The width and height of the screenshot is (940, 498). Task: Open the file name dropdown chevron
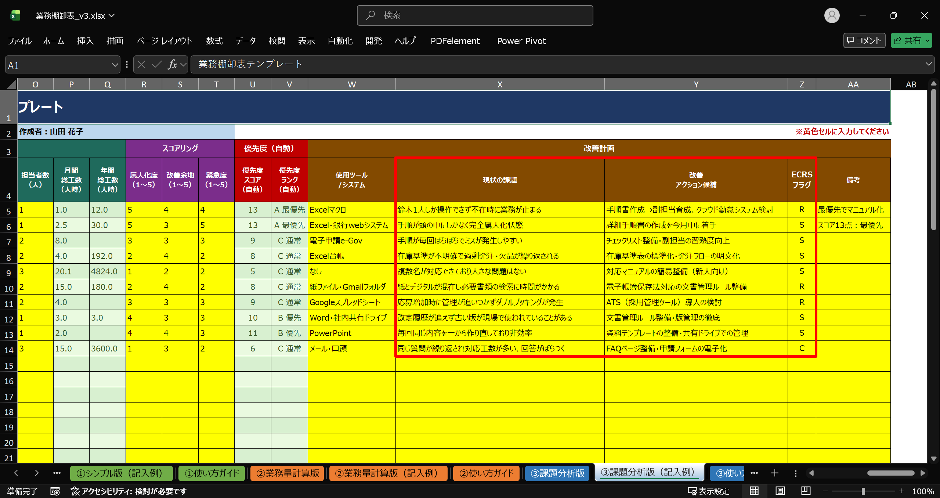tap(112, 16)
